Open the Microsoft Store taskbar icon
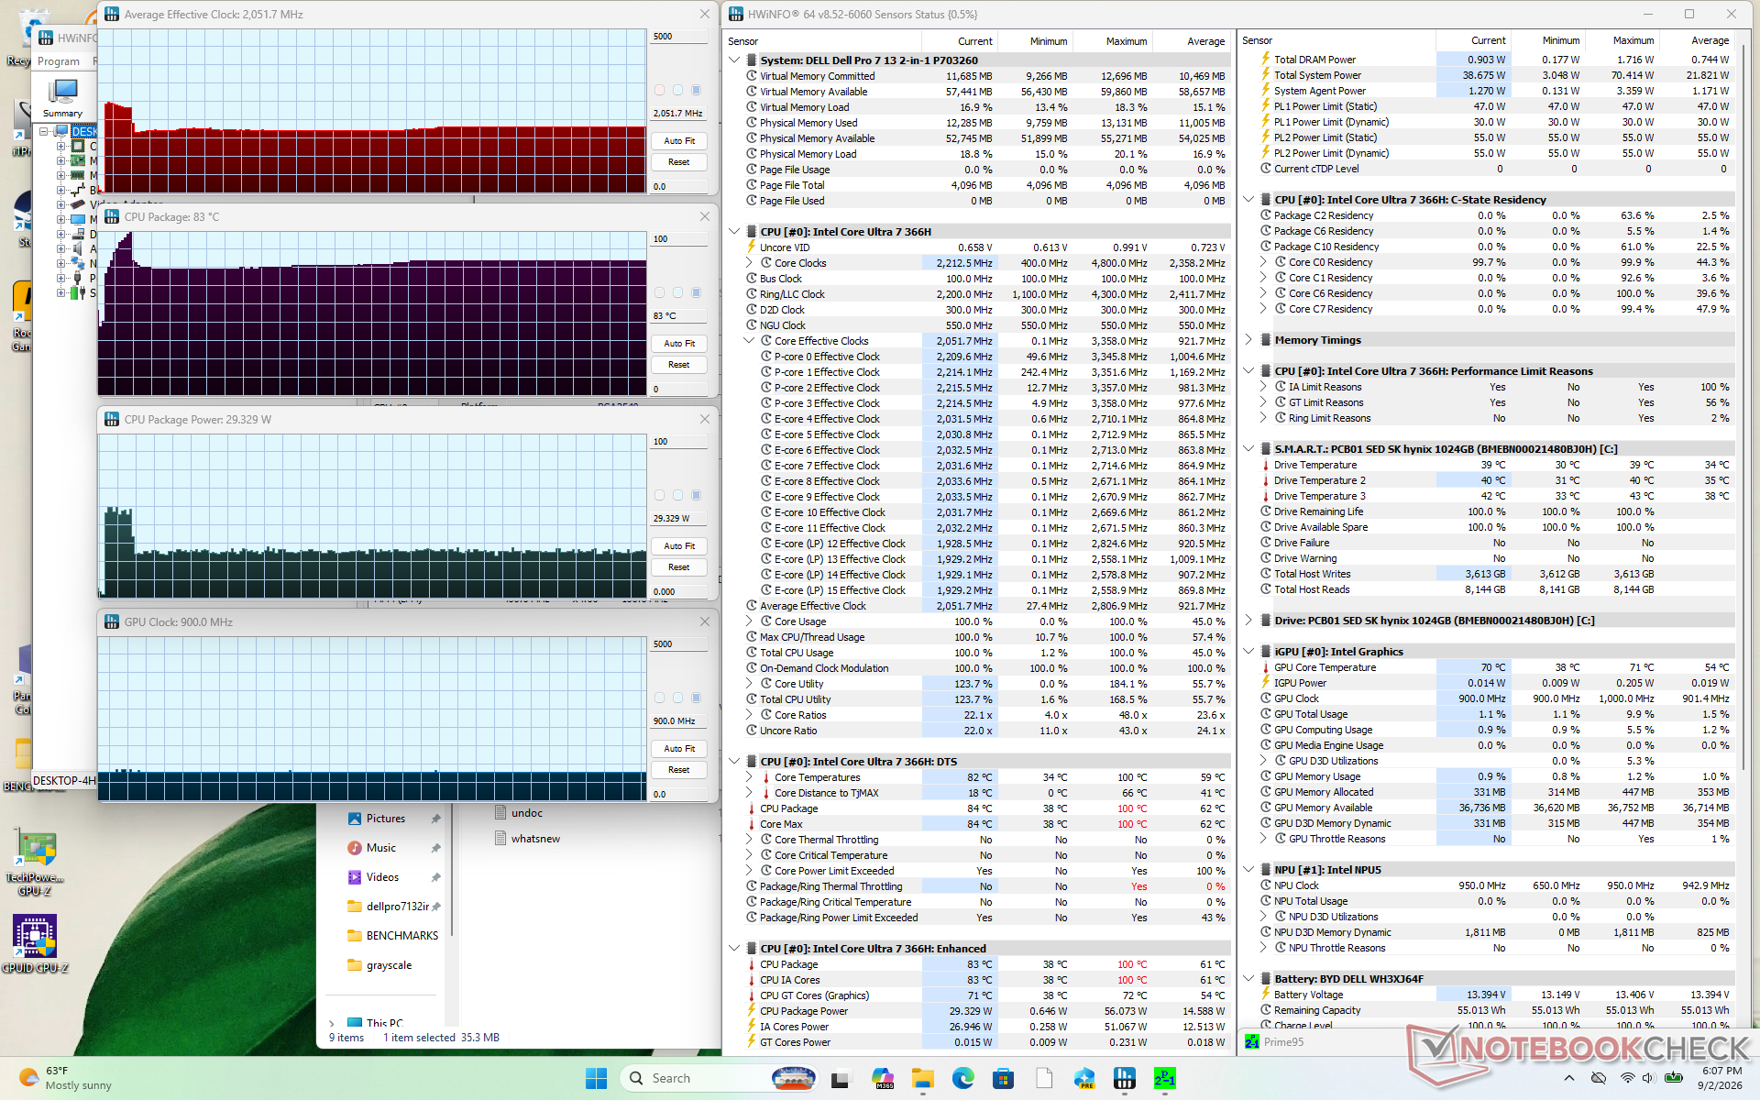This screenshot has width=1760, height=1100. pyautogui.click(x=1004, y=1078)
